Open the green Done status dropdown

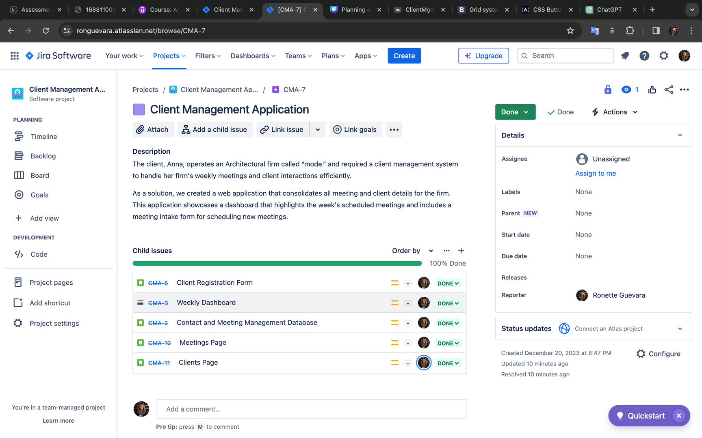[x=515, y=112]
